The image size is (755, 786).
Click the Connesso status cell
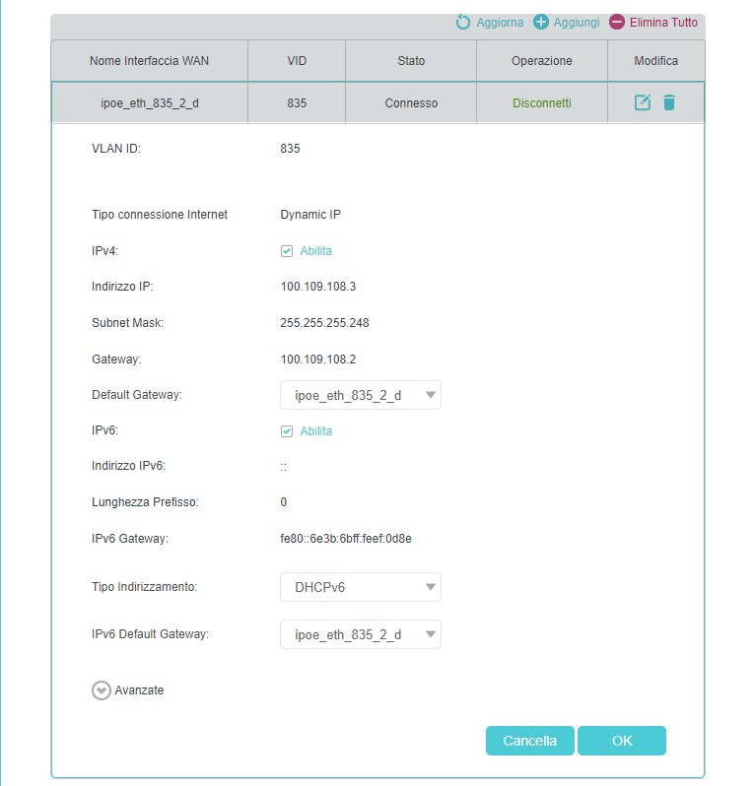point(411,103)
